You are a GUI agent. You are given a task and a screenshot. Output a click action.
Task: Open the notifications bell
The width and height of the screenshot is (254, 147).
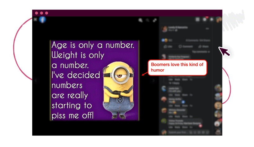(x=212, y=19)
